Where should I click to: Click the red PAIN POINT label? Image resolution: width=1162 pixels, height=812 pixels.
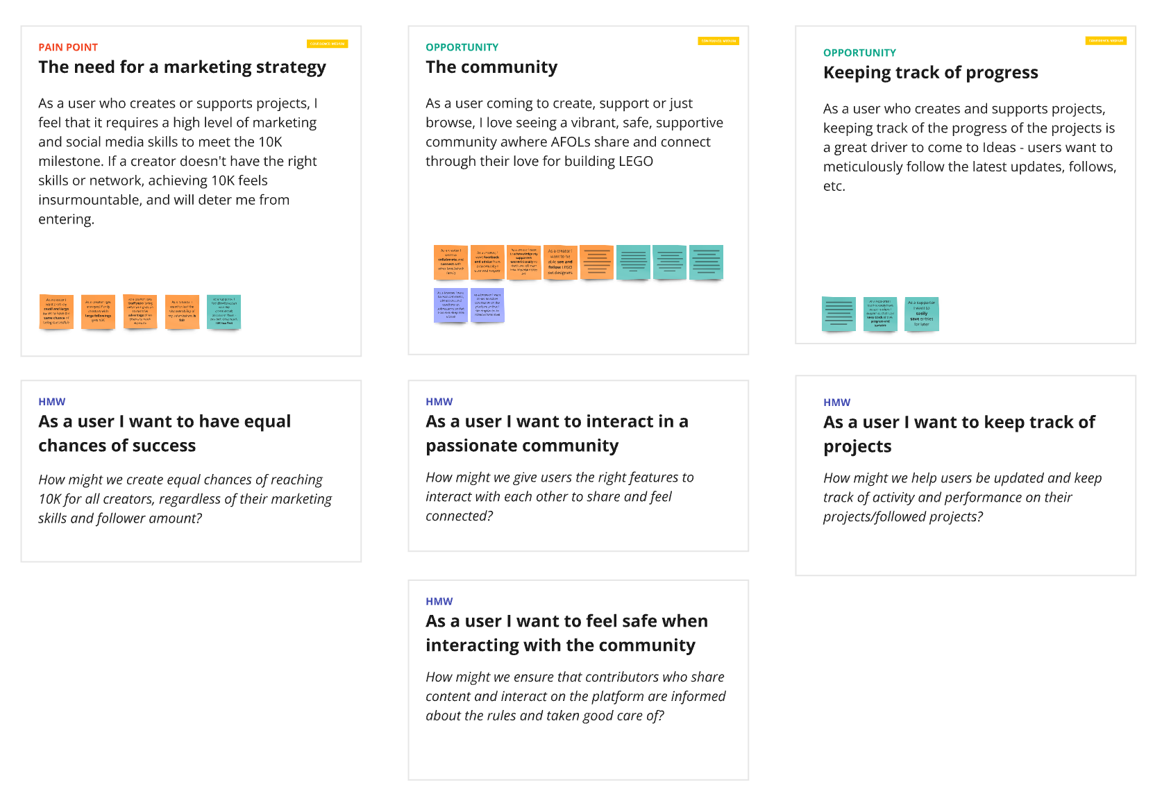click(68, 47)
